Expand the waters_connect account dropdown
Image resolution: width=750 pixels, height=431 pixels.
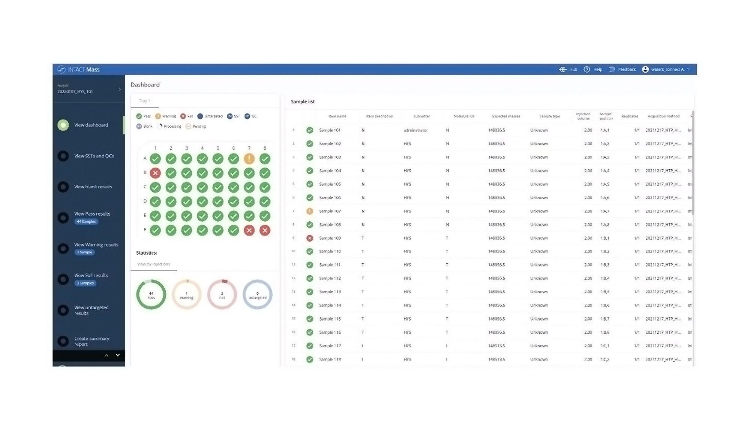(x=688, y=69)
